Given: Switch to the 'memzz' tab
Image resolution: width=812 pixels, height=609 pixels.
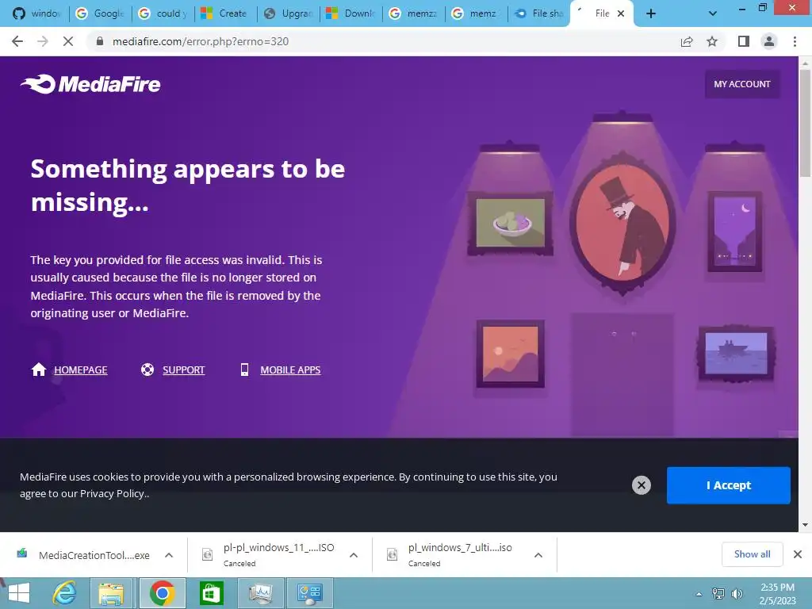Looking at the screenshot, I should coord(413,13).
